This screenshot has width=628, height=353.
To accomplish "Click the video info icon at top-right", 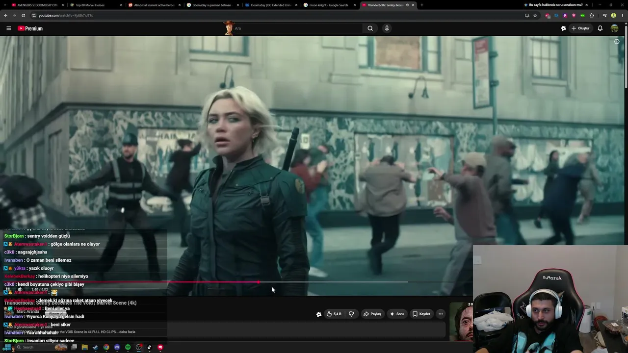I will (617, 42).
